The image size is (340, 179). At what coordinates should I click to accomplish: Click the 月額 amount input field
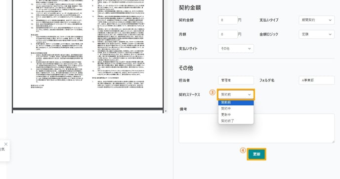coord(228,34)
